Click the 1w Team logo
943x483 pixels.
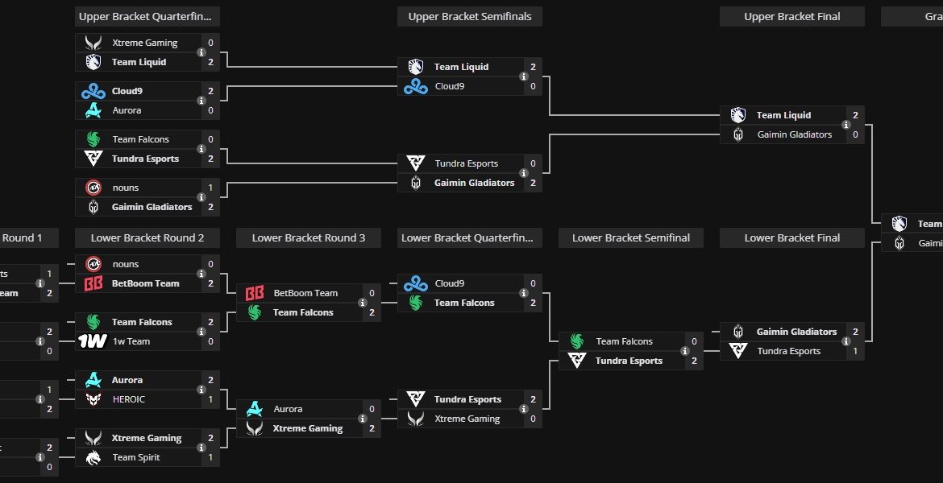point(93,341)
